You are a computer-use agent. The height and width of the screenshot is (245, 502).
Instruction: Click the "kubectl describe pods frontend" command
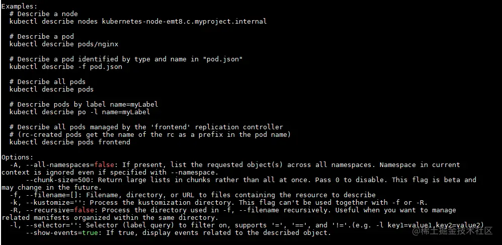pos(70,142)
